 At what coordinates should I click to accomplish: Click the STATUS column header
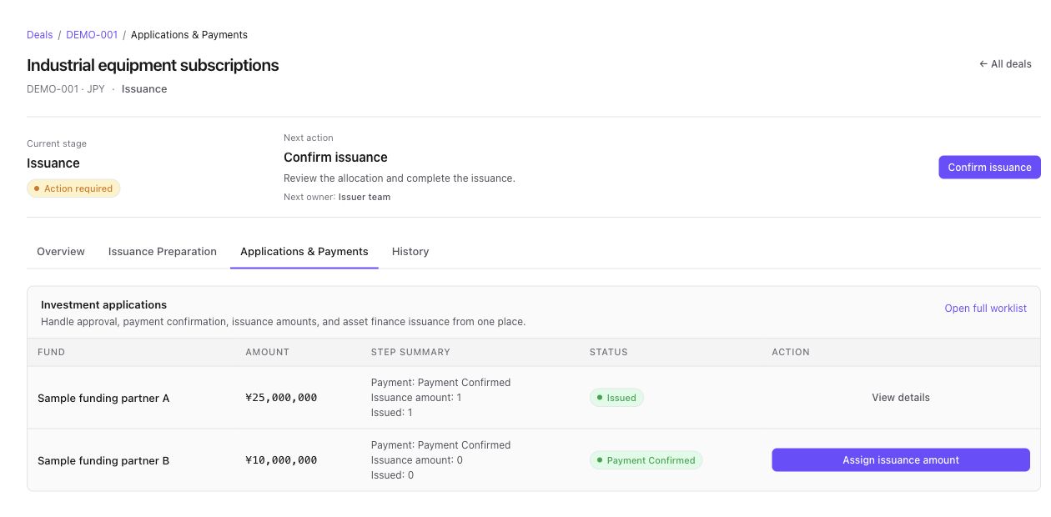pos(608,352)
